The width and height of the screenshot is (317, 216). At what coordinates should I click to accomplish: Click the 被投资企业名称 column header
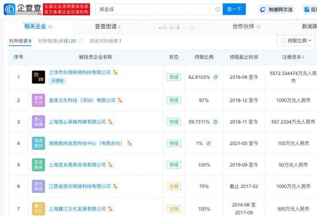[x=95, y=57]
